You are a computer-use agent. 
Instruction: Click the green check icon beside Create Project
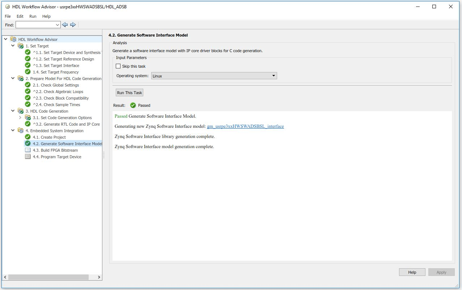28,137
